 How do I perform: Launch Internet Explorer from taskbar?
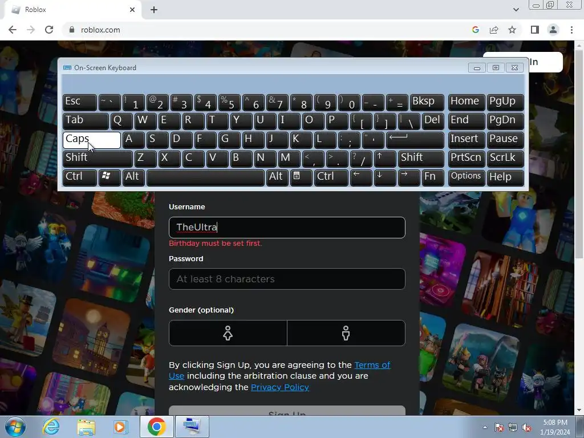[51, 427]
